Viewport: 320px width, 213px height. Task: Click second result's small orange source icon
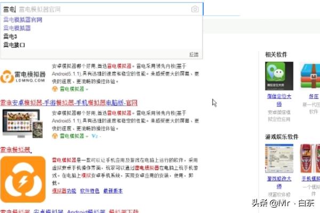point(55,136)
